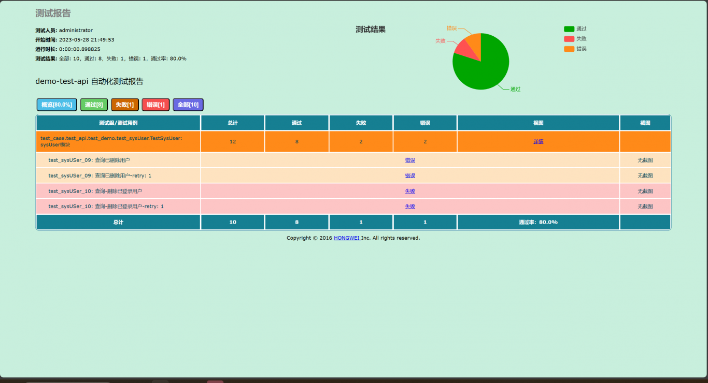
Task: Click the 总计 column header
Action: [233, 123]
